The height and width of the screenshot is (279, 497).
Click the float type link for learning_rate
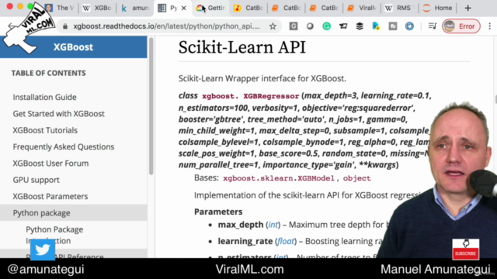[x=286, y=241]
